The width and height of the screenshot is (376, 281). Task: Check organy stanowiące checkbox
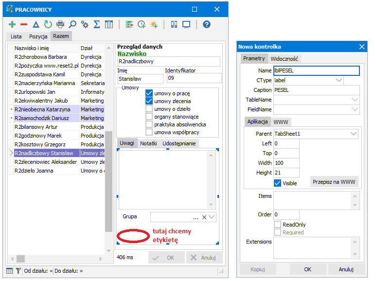[x=149, y=117]
